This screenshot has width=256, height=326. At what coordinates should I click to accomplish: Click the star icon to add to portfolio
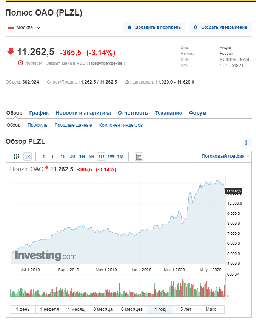pyautogui.click(x=130, y=27)
